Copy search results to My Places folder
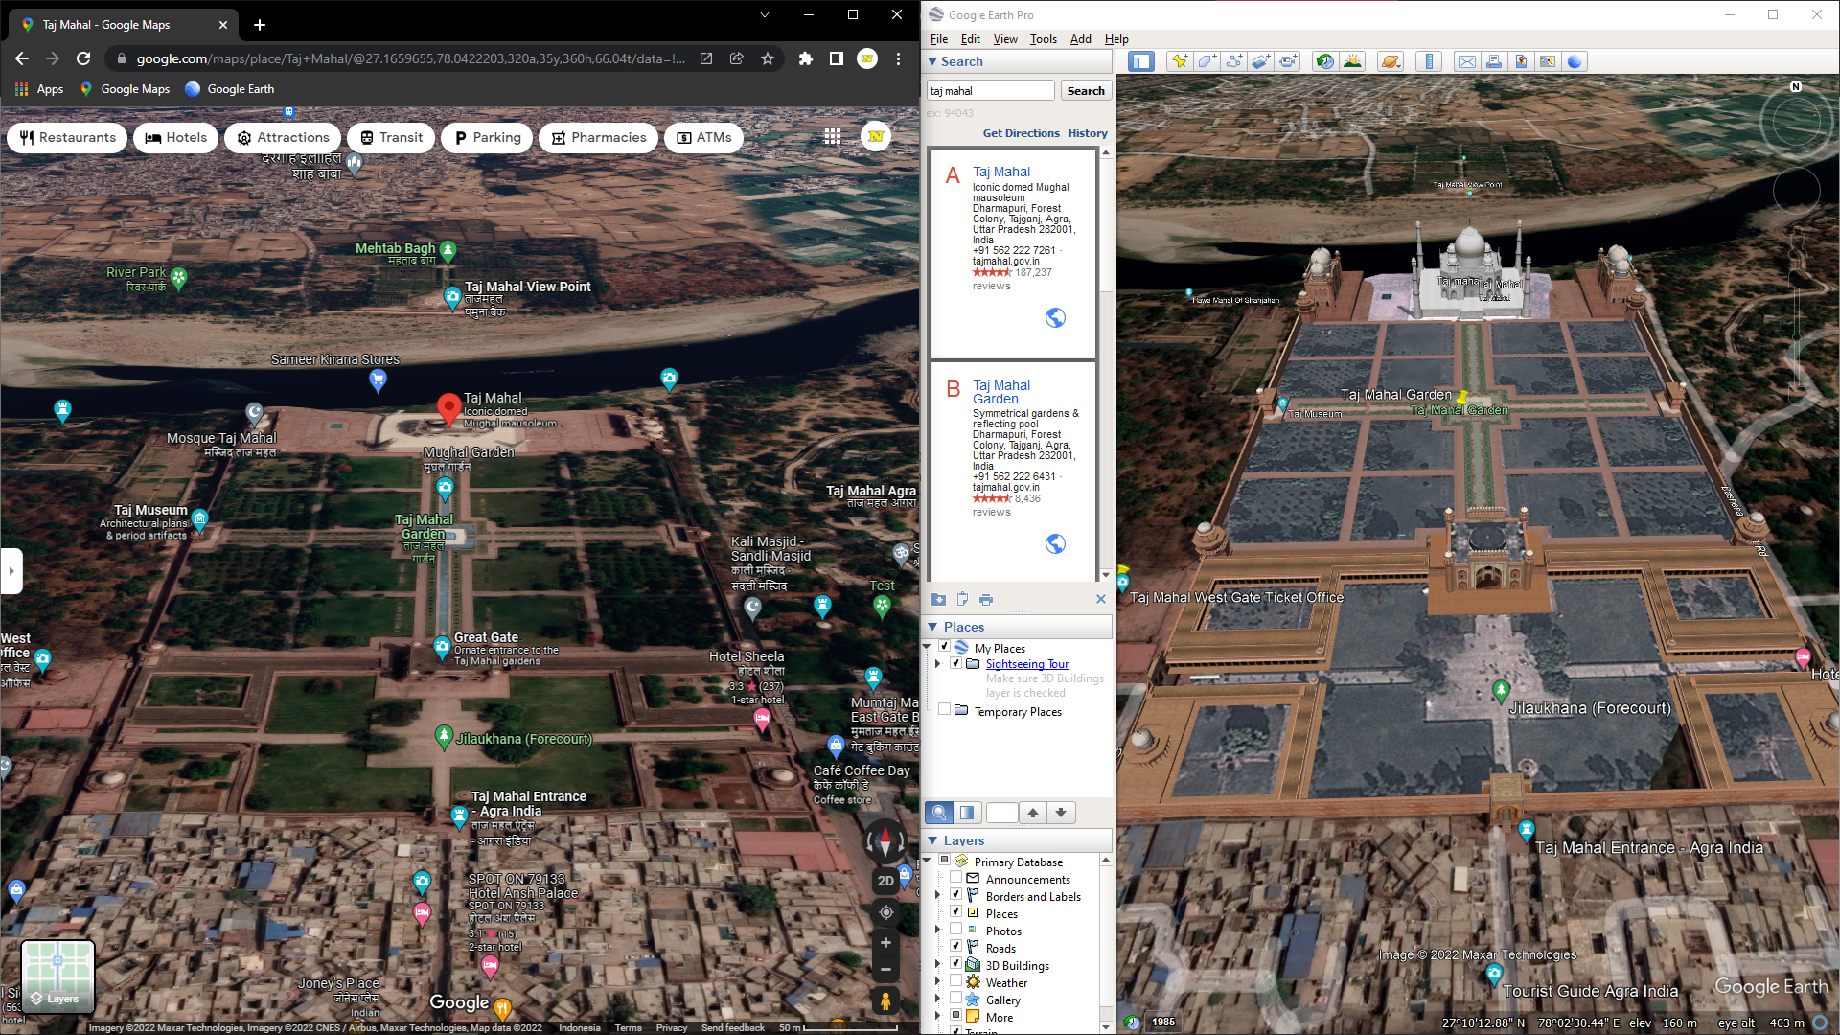1840x1035 pixels. click(x=938, y=599)
